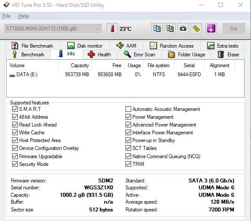251x221 pixels.
Task: Click the 1 MB alignment cell
Action: point(220,75)
